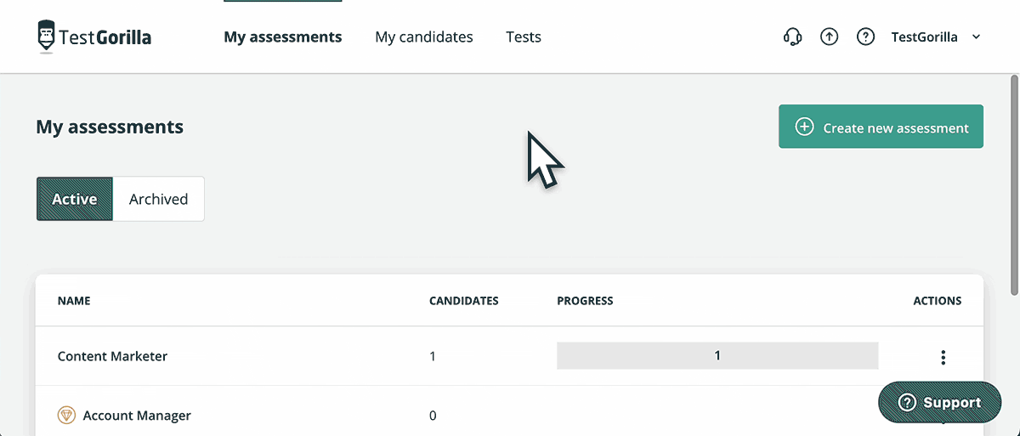Switch to Active assessments toggle
This screenshot has height=436, width=1020.
tap(75, 199)
